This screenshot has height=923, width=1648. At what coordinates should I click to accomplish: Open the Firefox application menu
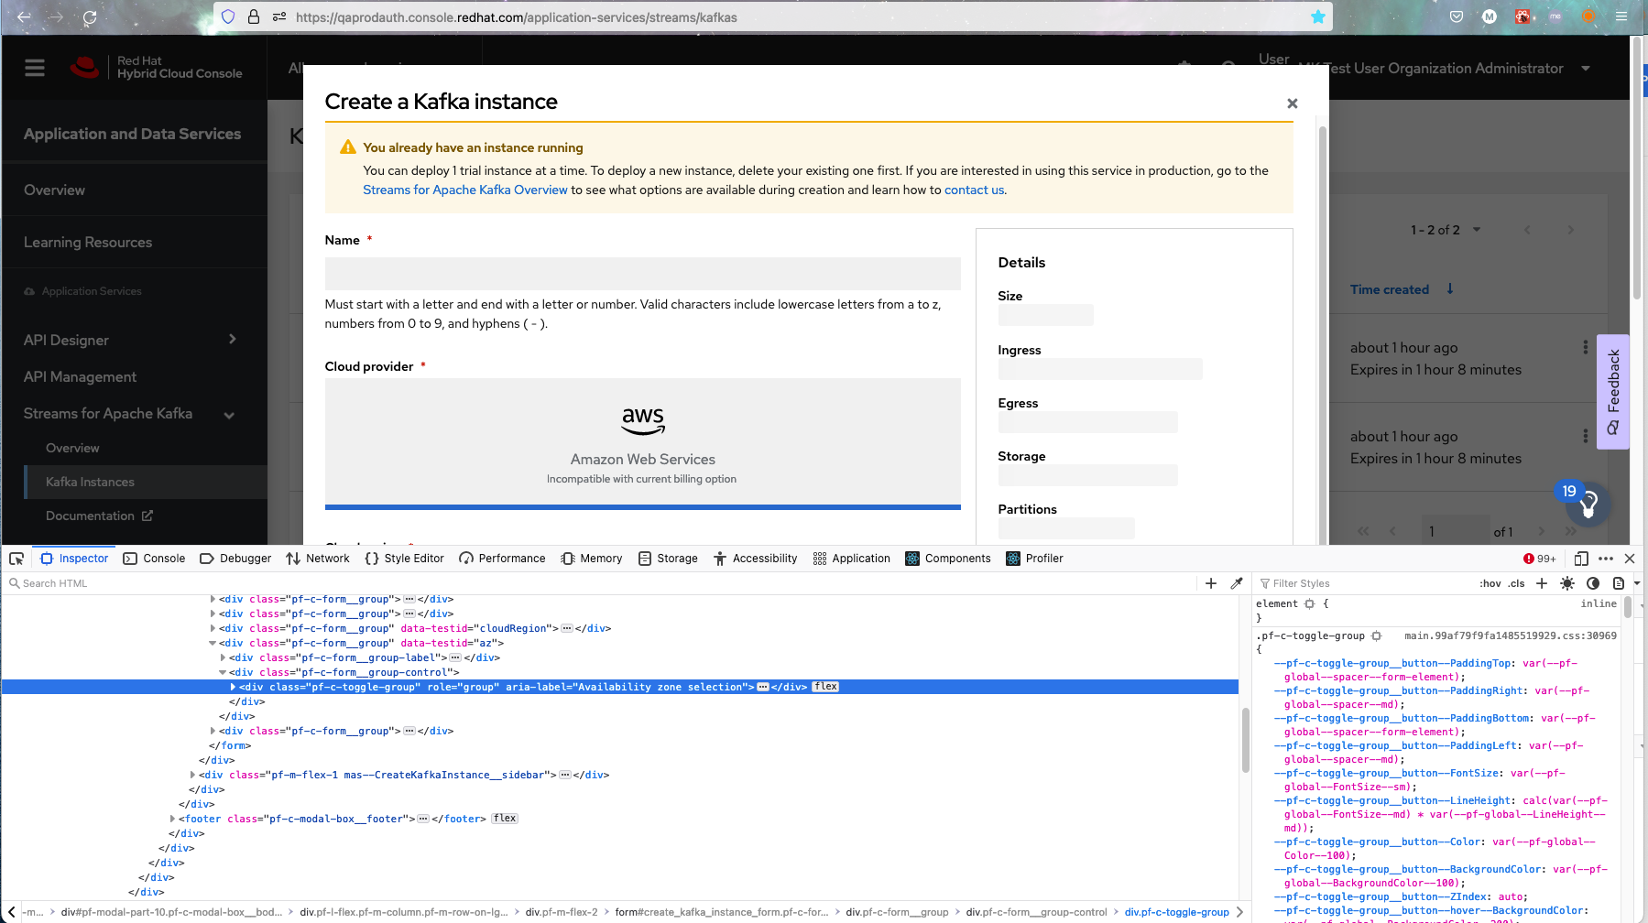pos(1621,16)
